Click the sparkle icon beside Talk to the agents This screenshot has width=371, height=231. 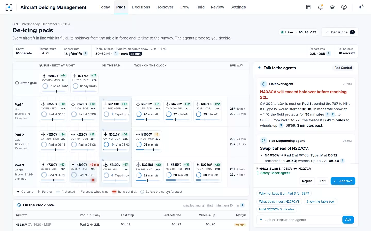[x=259, y=68]
